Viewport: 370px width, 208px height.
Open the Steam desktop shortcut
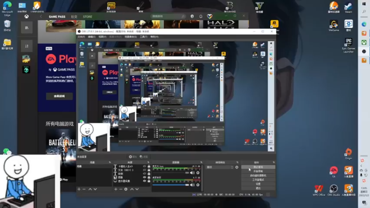[348, 7]
